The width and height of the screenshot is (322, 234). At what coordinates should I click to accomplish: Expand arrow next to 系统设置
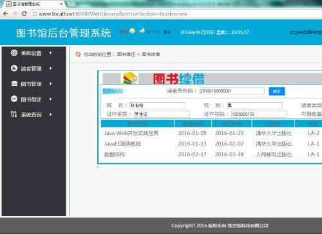51,53
